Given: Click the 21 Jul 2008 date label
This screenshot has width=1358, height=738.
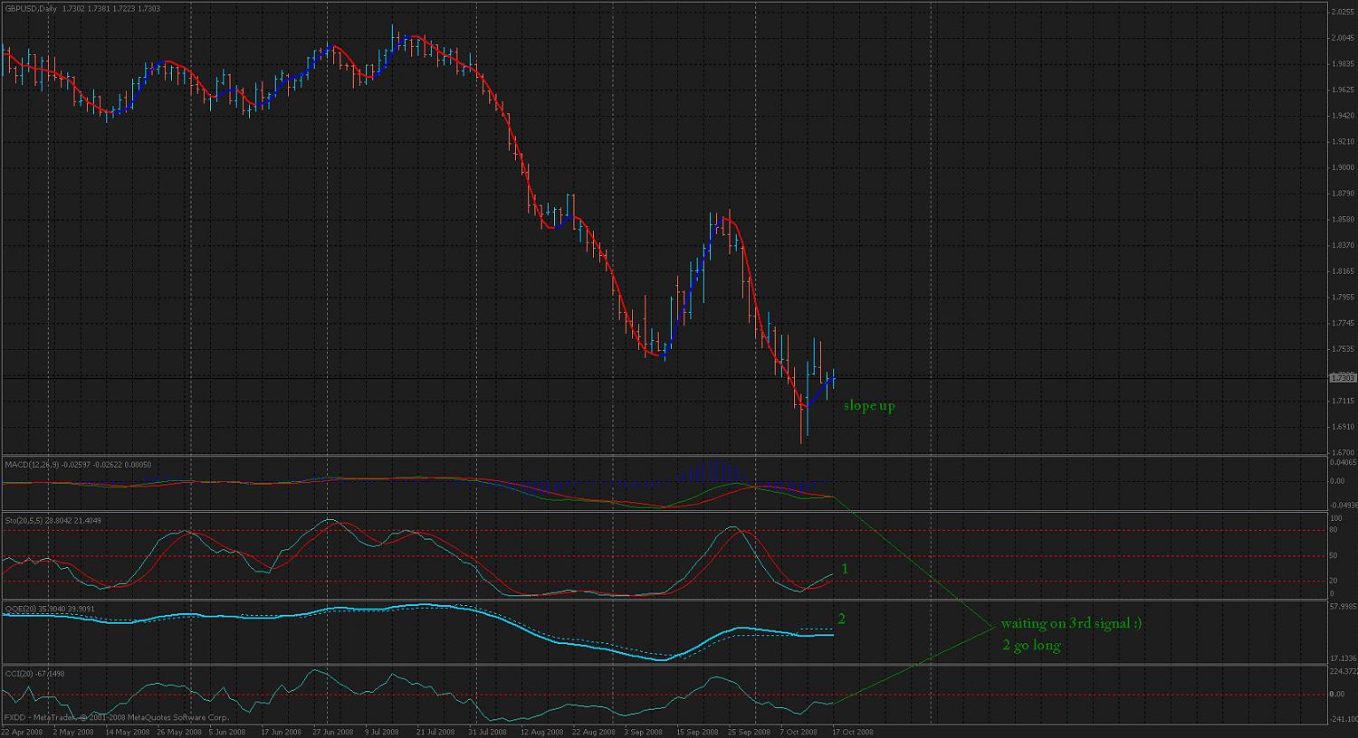Looking at the screenshot, I should [x=437, y=732].
